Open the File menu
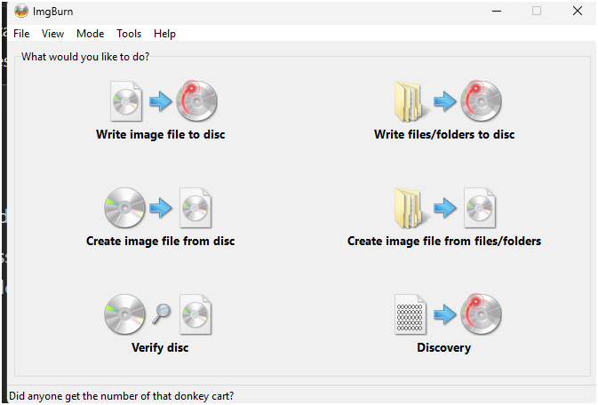This screenshot has height=405, width=598. (21, 34)
